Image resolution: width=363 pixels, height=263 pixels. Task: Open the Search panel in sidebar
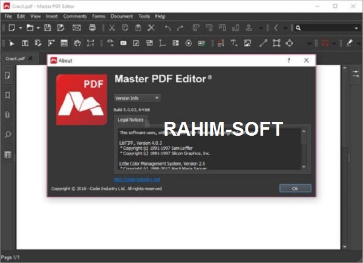coord(7,135)
